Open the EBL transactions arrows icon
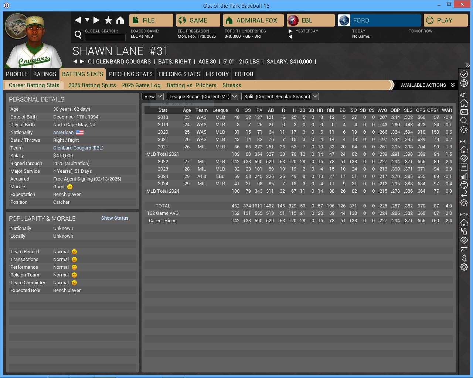 pyautogui.click(x=464, y=194)
